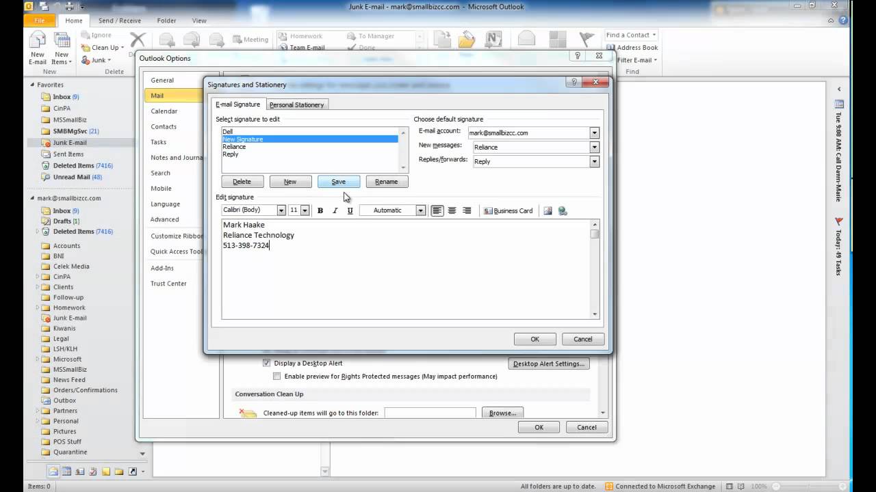Collapse the mark@smallbizcc.com mailbox tree
This screenshot has width=876, height=492.
click(32, 198)
